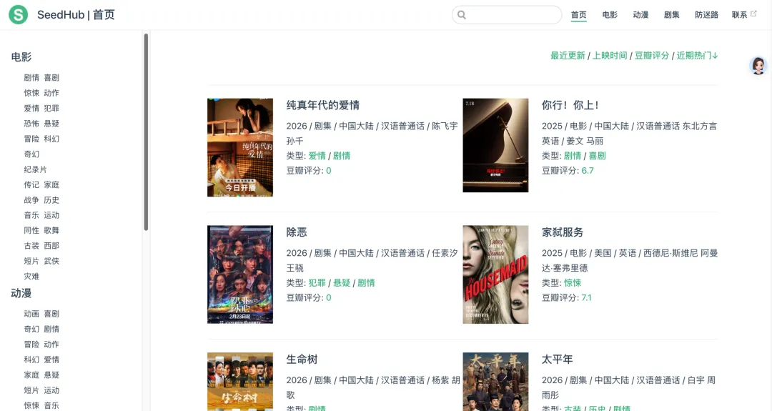772x411 pixels.
Task: Open the 太平年 poster thumbnail
Action: click(495, 382)
